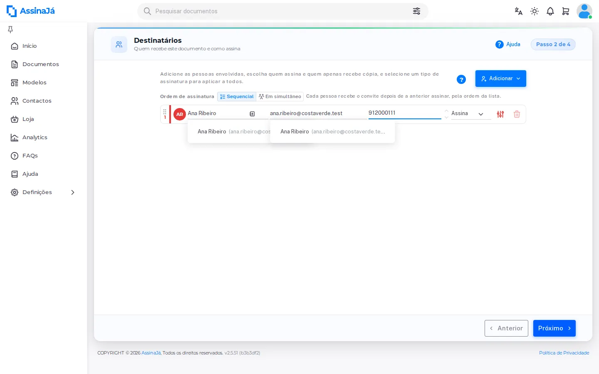Viewport: 599px width, 374px height.
Task: Pick Ana Ribeiro suggestion under name field
Action: point(229,132)
